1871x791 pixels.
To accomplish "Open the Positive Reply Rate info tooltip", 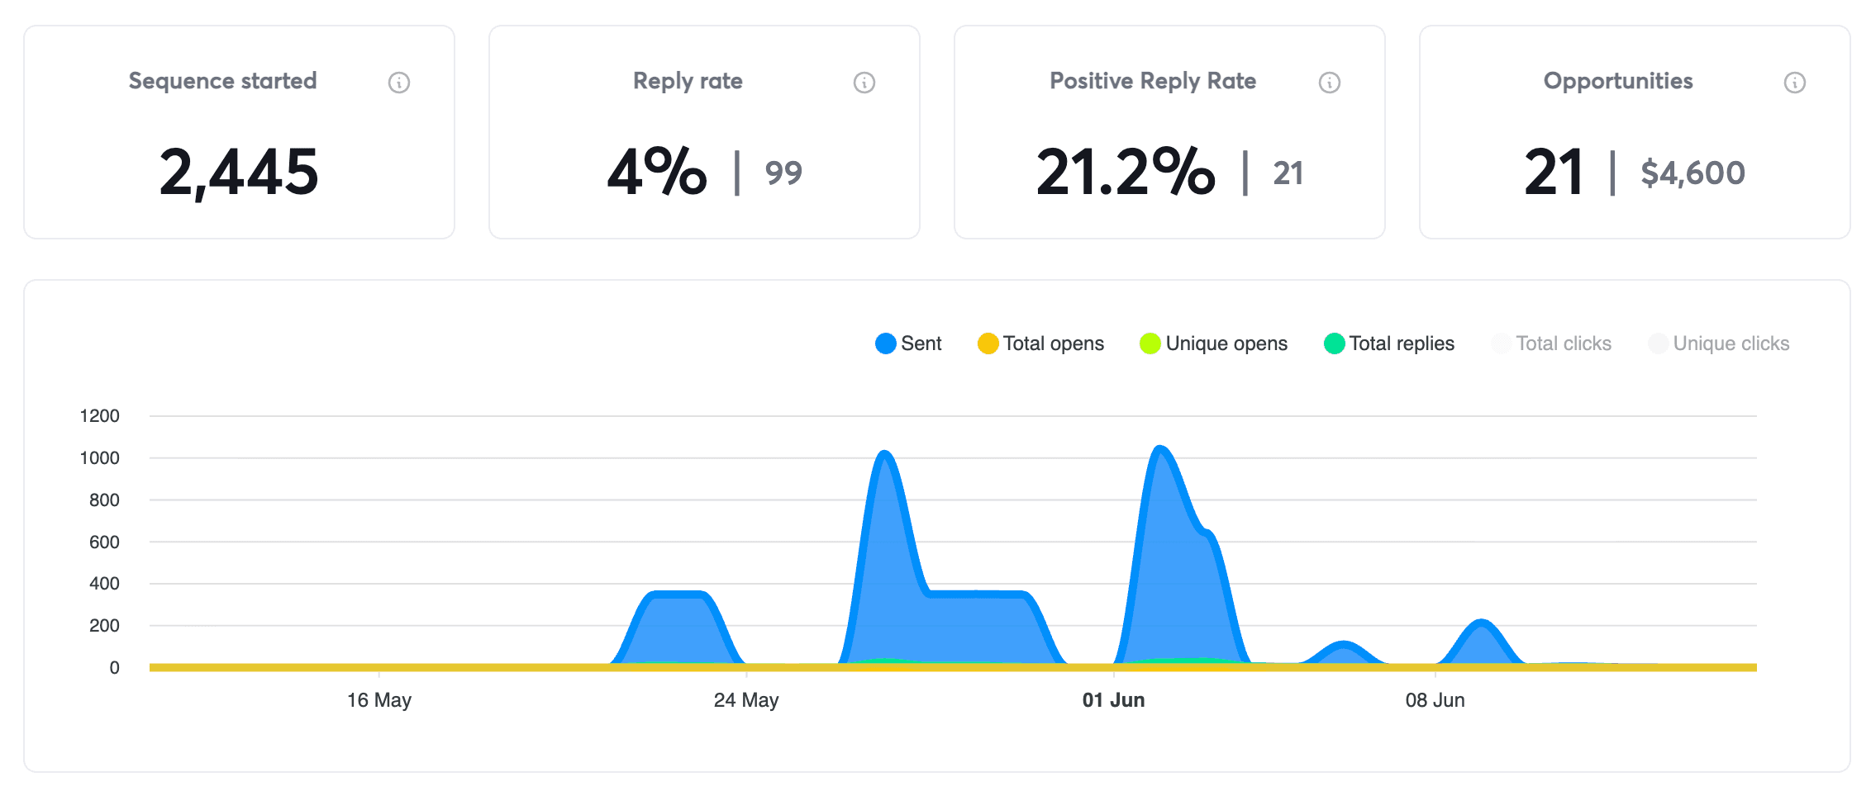I will (1329, 82).
